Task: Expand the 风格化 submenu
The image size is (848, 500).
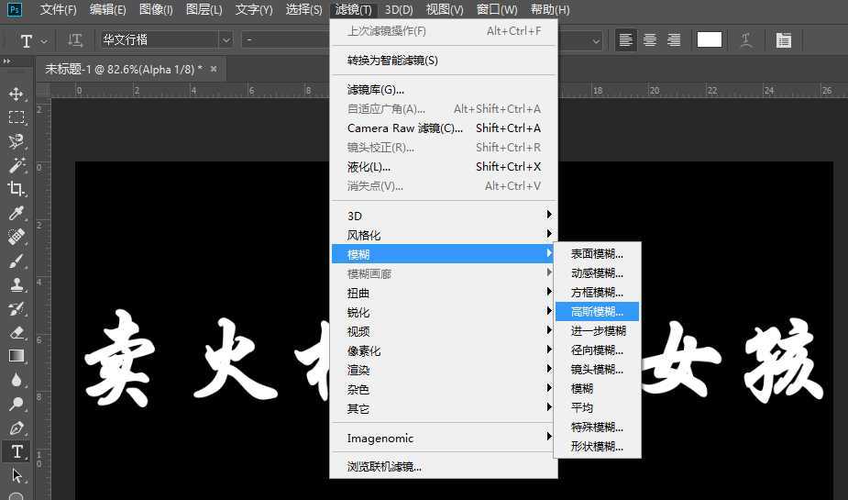Action: click(x=443, y=235)
